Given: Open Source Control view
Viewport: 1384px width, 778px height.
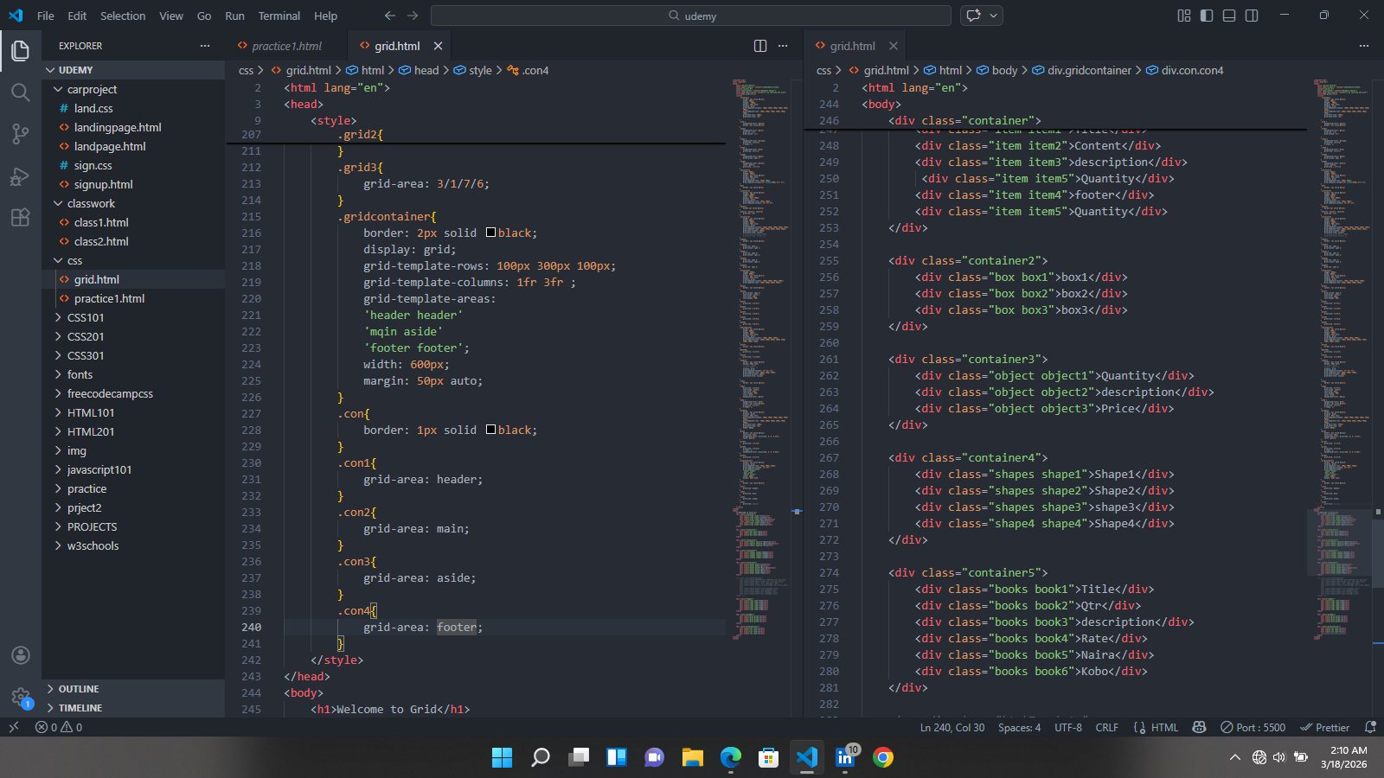Looking at the screenshot, I should click(x=21, y=134).
